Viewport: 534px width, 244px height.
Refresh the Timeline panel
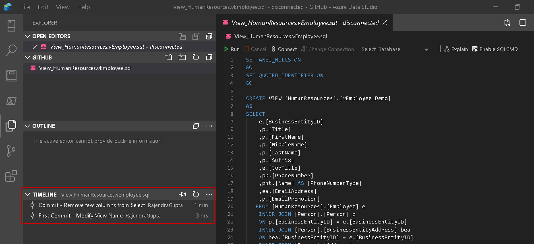tap(196, 195)
